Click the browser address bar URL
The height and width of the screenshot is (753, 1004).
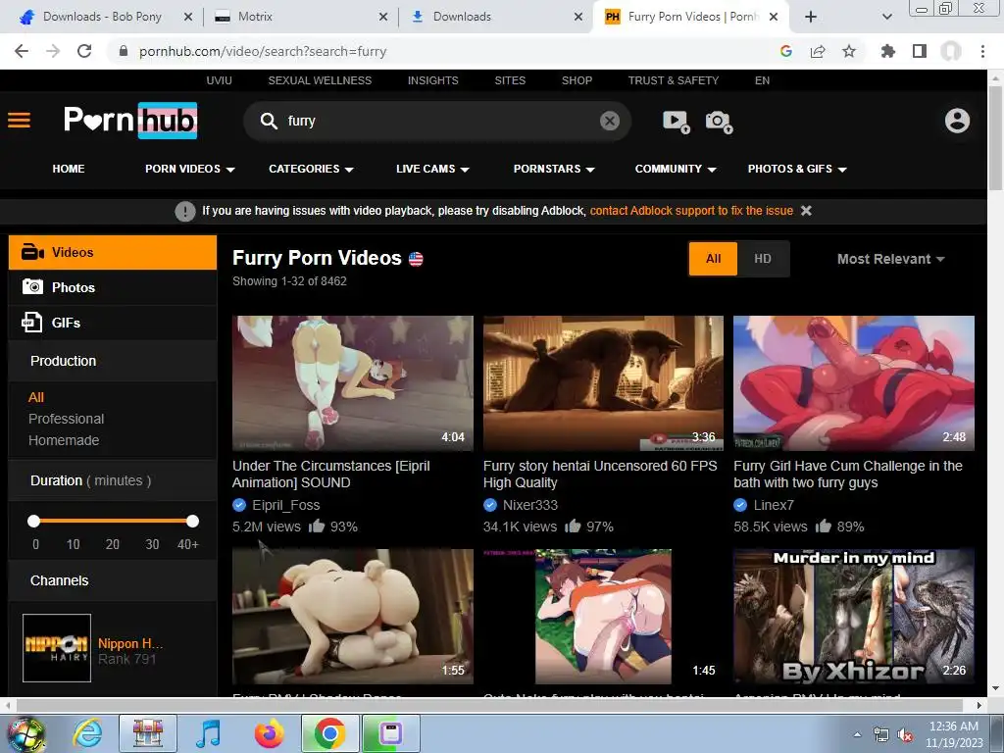(263, 51)
